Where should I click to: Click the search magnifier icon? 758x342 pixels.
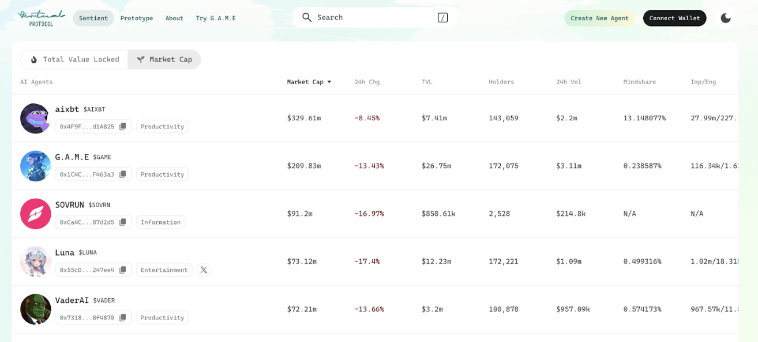307,17
